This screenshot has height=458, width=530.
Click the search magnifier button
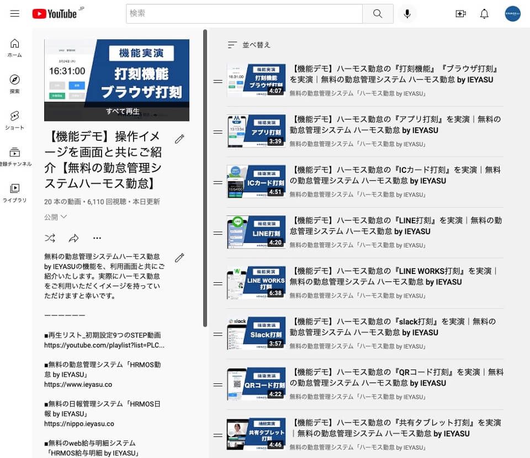378,14
